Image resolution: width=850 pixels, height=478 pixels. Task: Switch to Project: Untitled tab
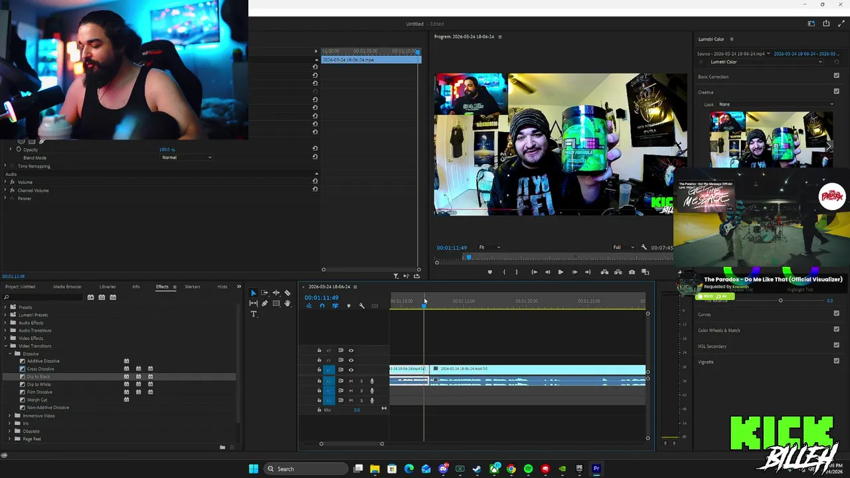click(21, 287)
